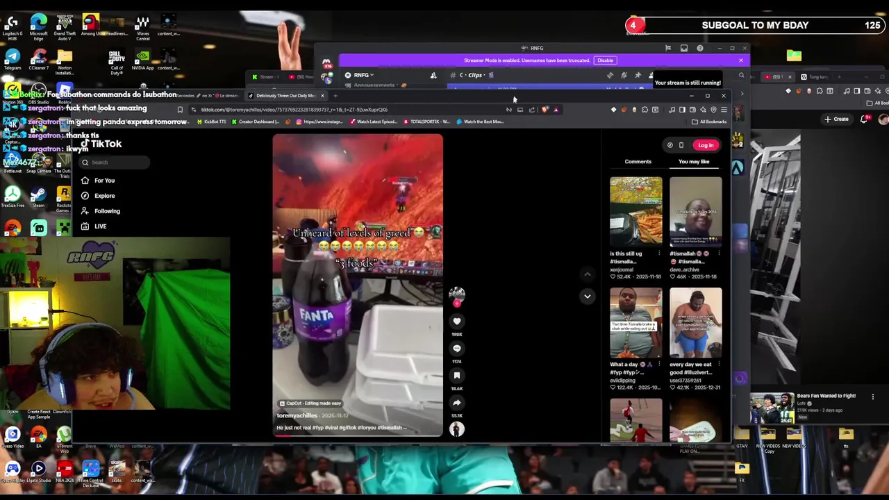Open the dave..archive video thumbnail

click(695, 212)
